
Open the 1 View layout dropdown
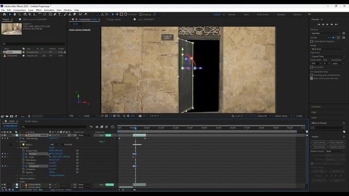pos(301,116)
